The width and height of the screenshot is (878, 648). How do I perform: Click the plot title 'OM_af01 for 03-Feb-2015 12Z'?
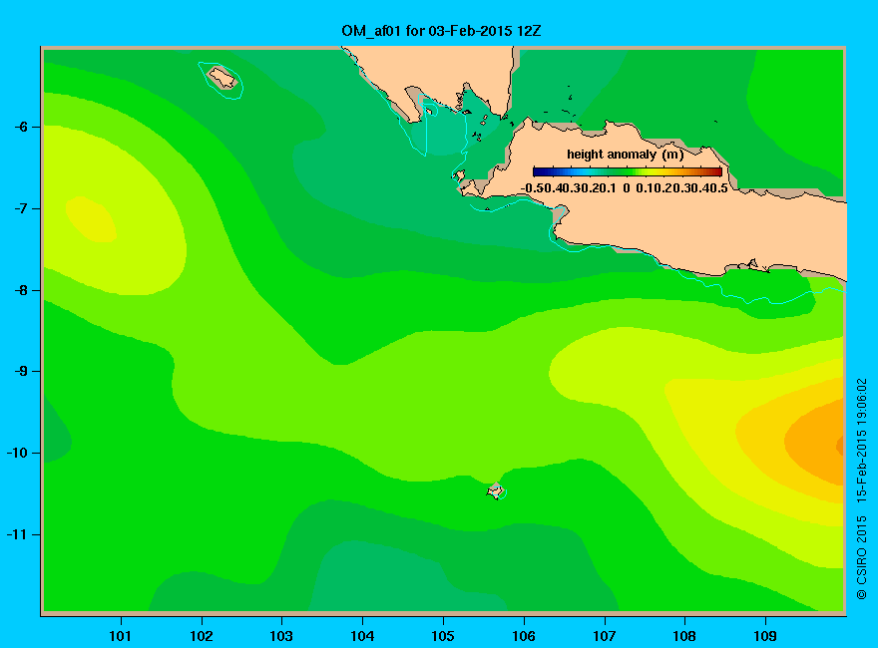[441, 31]
